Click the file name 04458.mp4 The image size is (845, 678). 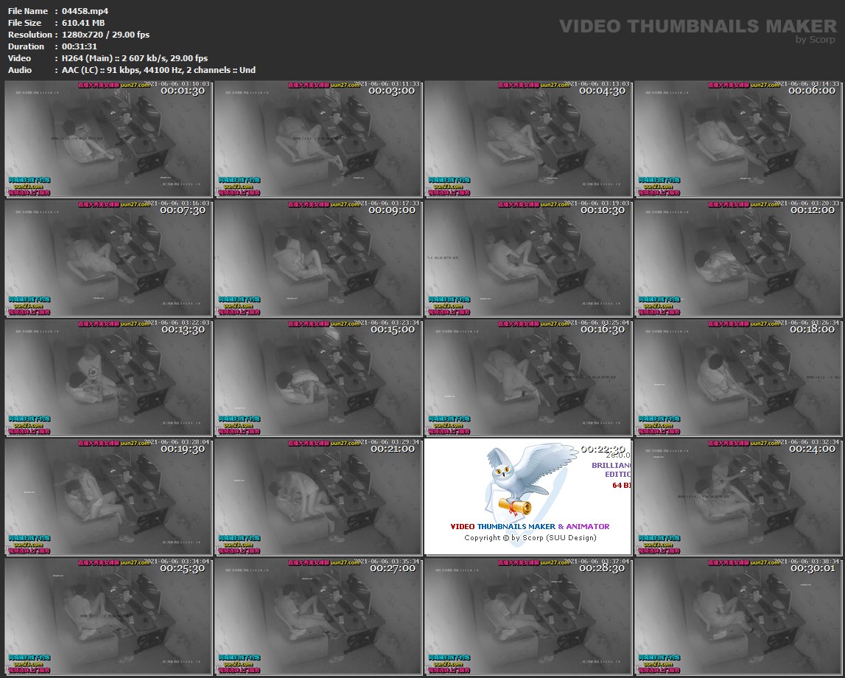[85, 11]
